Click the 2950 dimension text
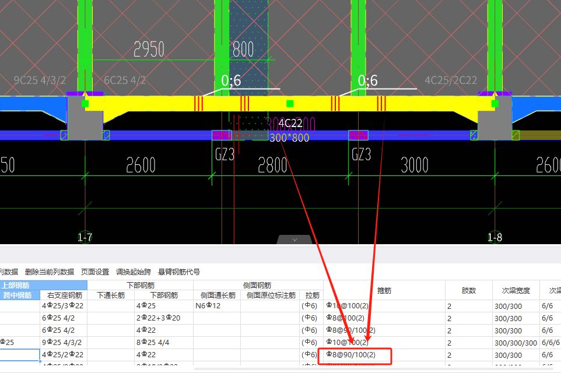The image size is (561, 373). coord(149,50)
